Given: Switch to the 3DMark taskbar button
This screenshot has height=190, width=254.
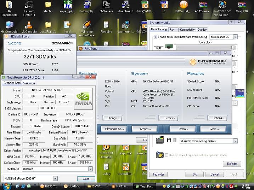Looking at the screenshot, I should (x=73, y=186).
